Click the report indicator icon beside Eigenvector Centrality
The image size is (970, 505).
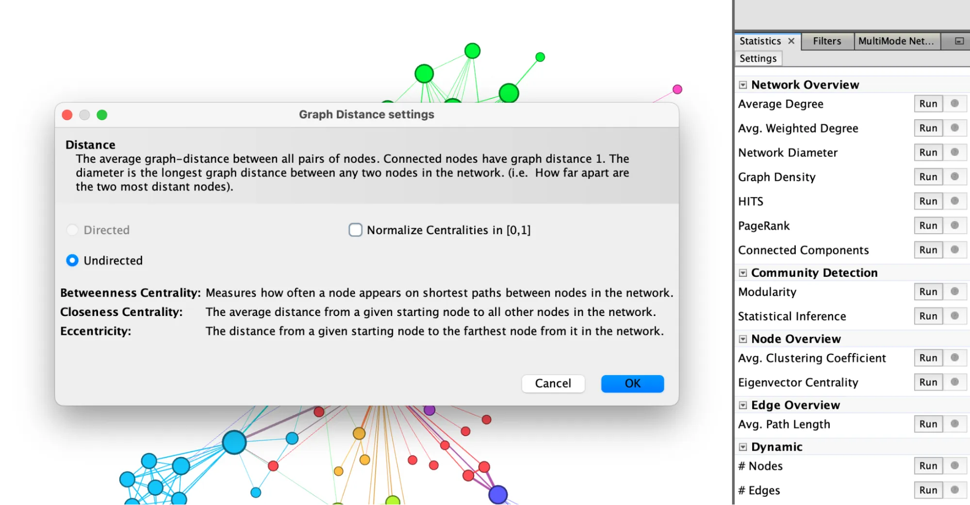click(954, 382)
